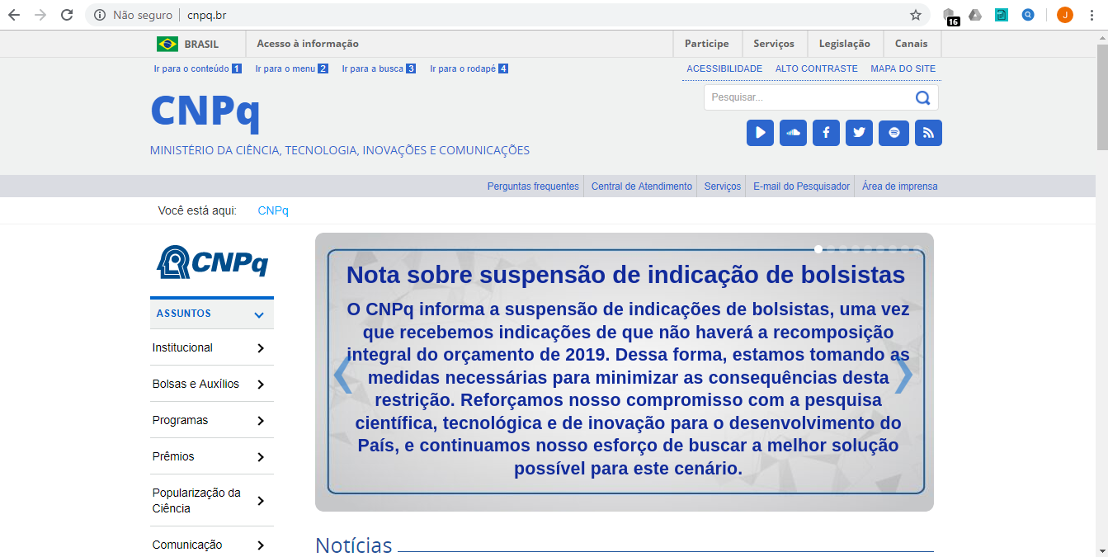
Task: Open the BRASIL portal link
Action: pyautogui.click(x=201, y=45)
